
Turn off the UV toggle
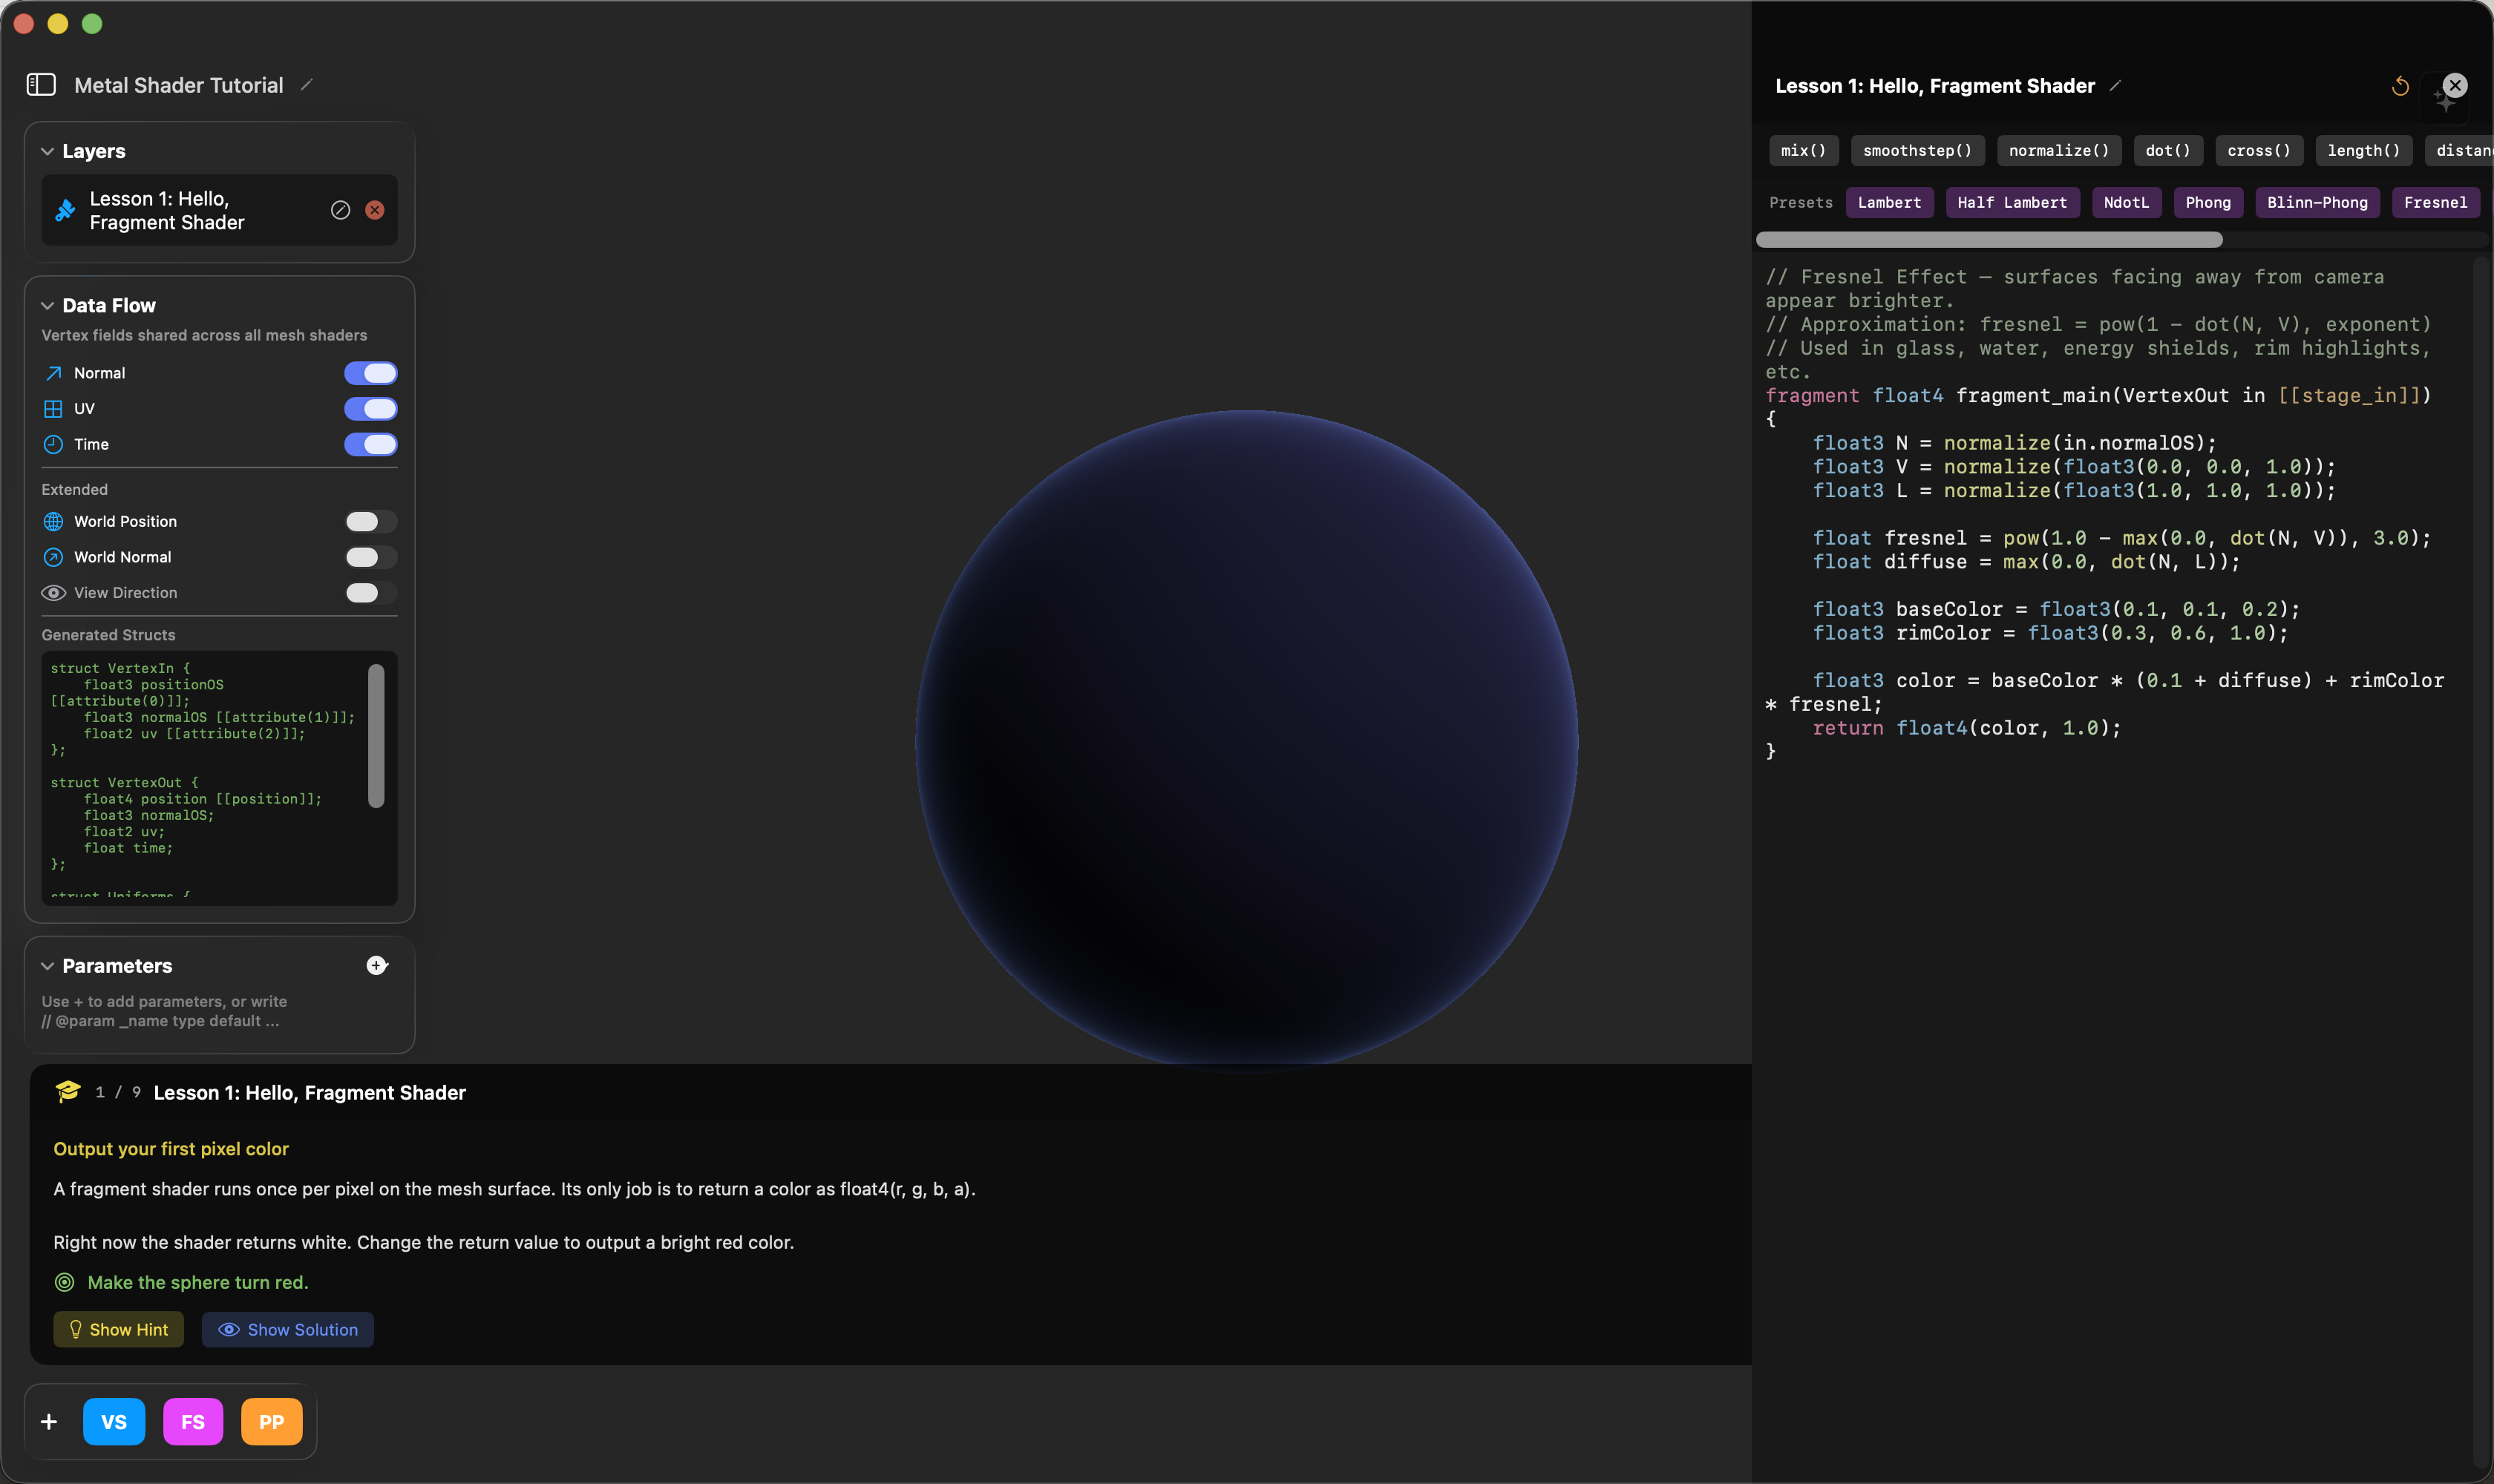tap(371, 409)
